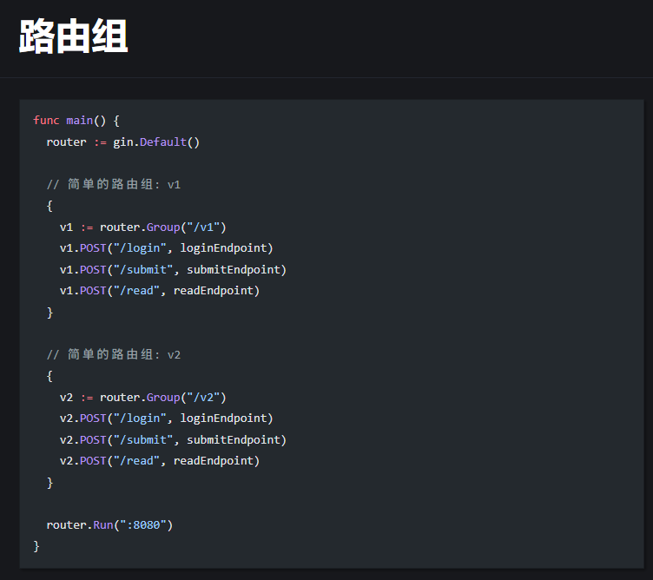Viewport: 653px width, 580px height.
Task: Click the comment 简单的路由组: v2
Action: pyautogui.click(x=114, y=354)
